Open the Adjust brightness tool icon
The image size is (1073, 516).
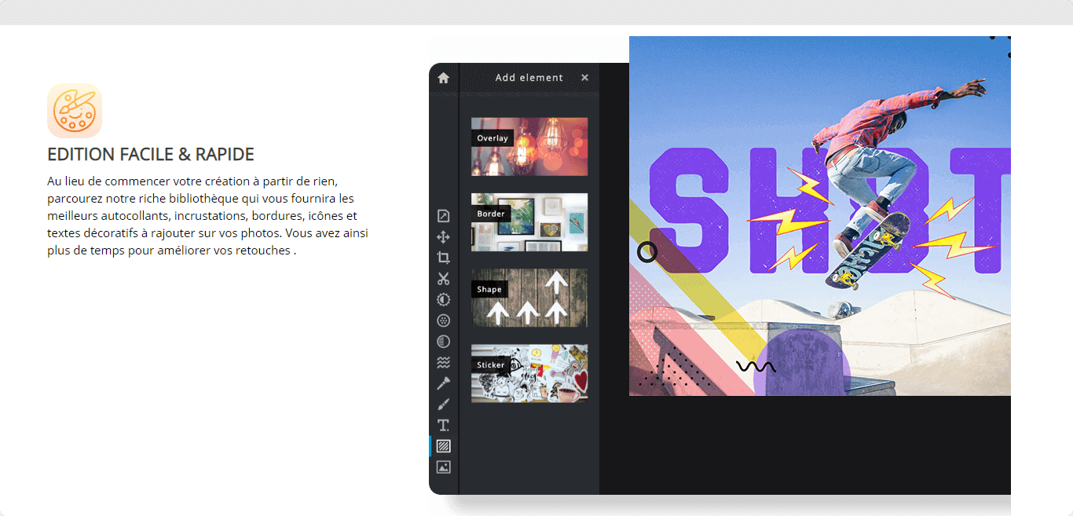pyautogui.click(x=443, y=299)
